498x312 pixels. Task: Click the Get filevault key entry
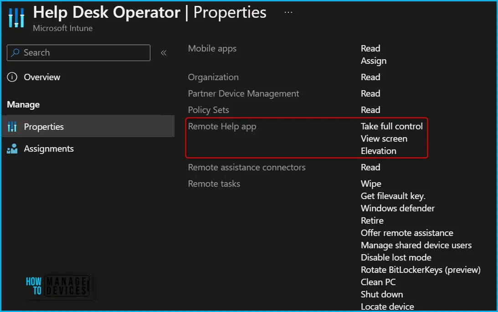coord(393,196)
